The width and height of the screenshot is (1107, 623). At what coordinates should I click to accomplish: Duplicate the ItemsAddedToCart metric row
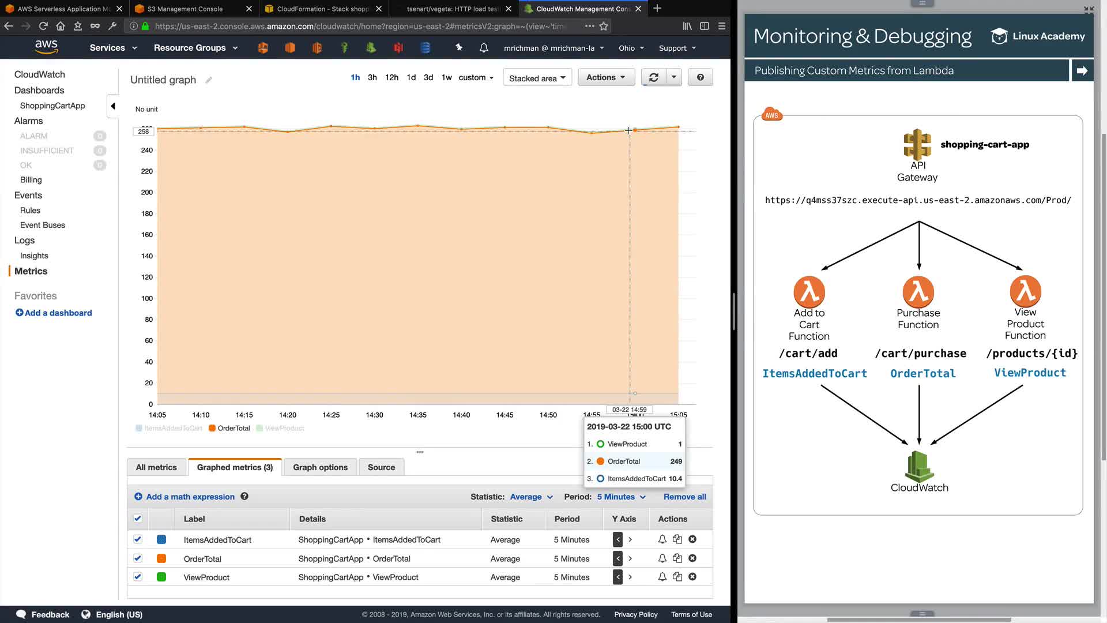click(677, 539)
